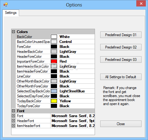Click the HeaderBackColor LightGray value text
Screen dimensions: 148x140
click(68, 52)
